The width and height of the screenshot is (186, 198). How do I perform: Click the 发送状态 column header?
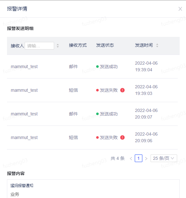tap(105, 45)
